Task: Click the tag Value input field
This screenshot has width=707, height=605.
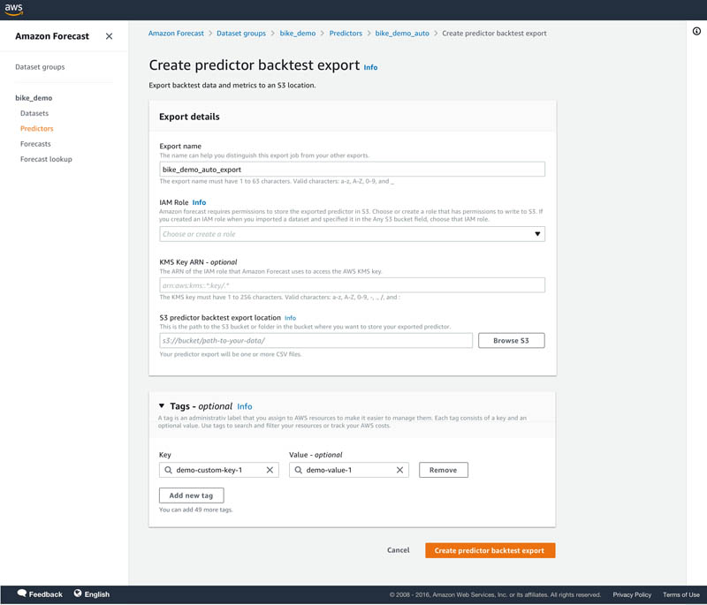Action: tap(348, 470)
